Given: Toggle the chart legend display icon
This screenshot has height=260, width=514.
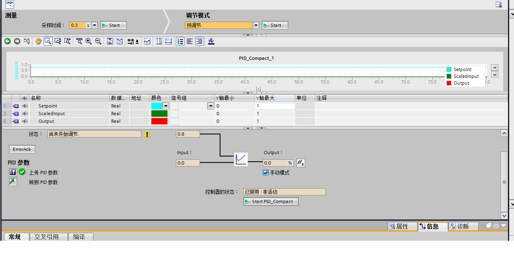Looking at the screenshot, I should coord(180,41).
